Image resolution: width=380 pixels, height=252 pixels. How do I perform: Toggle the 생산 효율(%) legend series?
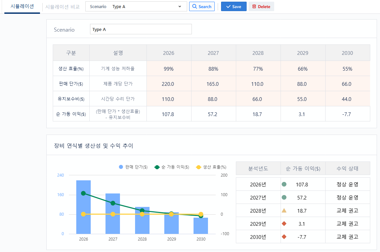211,167
